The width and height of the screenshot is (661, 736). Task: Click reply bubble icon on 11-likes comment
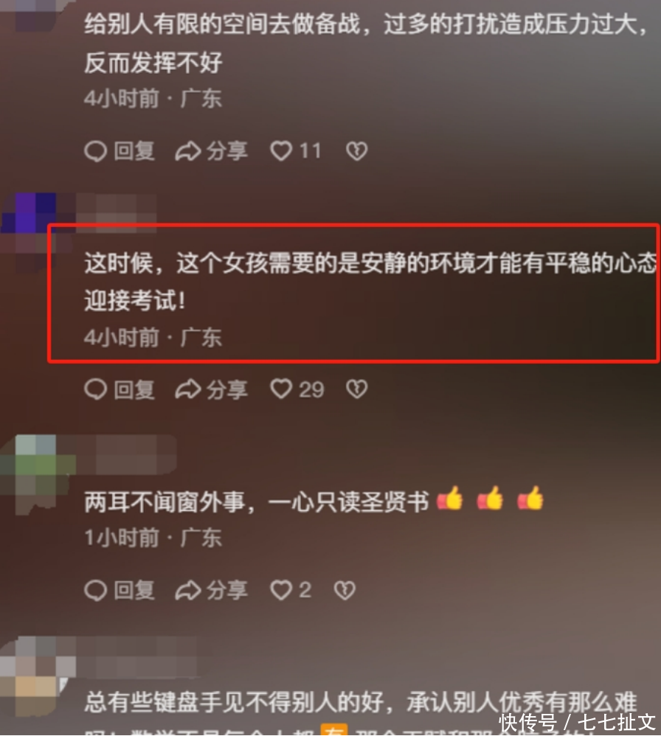click(x=96, y=151)
